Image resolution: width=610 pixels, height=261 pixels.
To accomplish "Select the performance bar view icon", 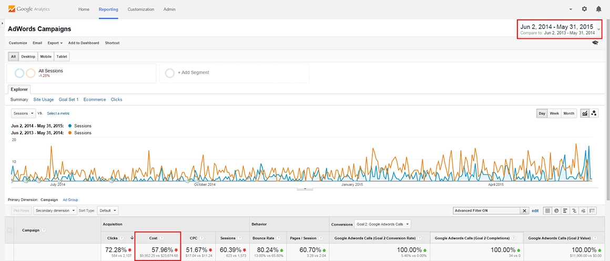I will click(x=566, y=211).
